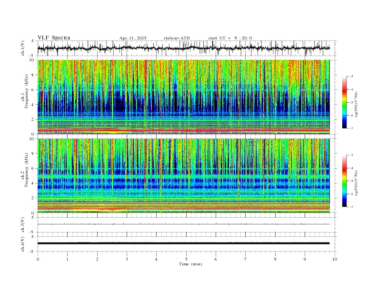Screen dimensions: 377x291
Task: Click the "ch.4(V)" axis label
Action: [x=23, y=244]
